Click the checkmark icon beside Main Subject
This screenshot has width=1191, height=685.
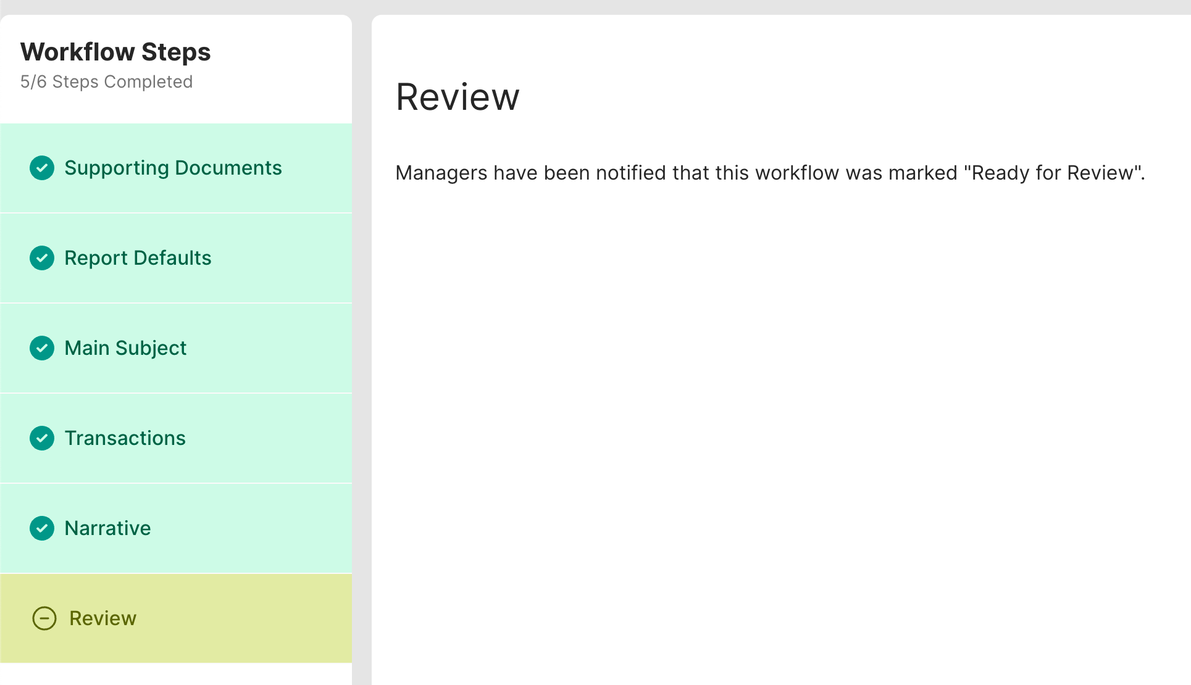point(42,348)
